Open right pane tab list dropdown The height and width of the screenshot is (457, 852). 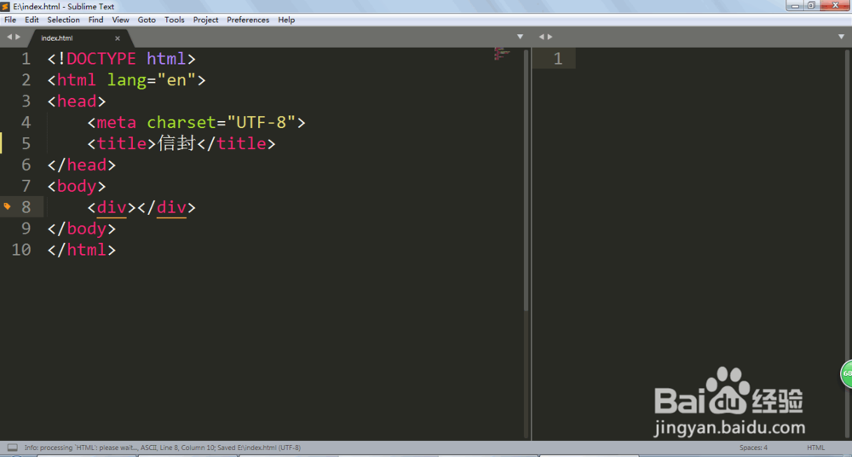(x=841, y=37)
